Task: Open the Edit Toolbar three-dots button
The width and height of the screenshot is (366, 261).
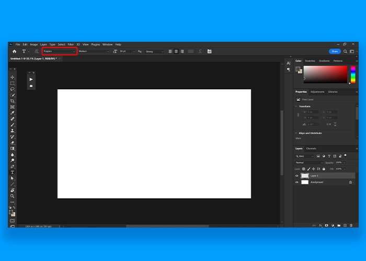Action: (x=13, y=202)
